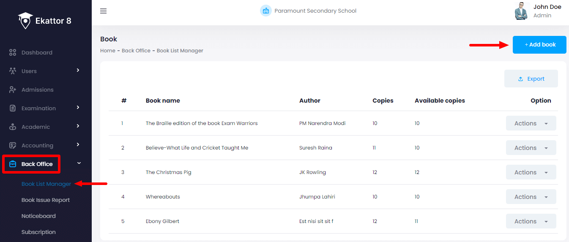Image resolution: width=569 pixels, height=242 pixels.
Task: Click the Add book button
Action: (539, 45)
